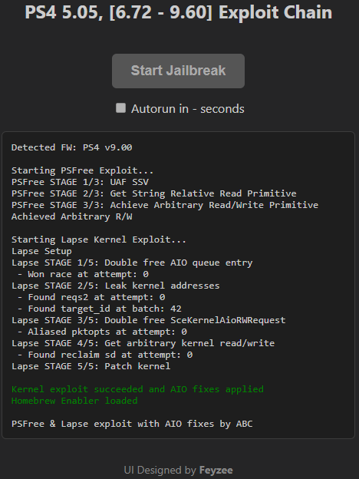Click the 'Lapse Setup' log line

click(x=41, y=251)
